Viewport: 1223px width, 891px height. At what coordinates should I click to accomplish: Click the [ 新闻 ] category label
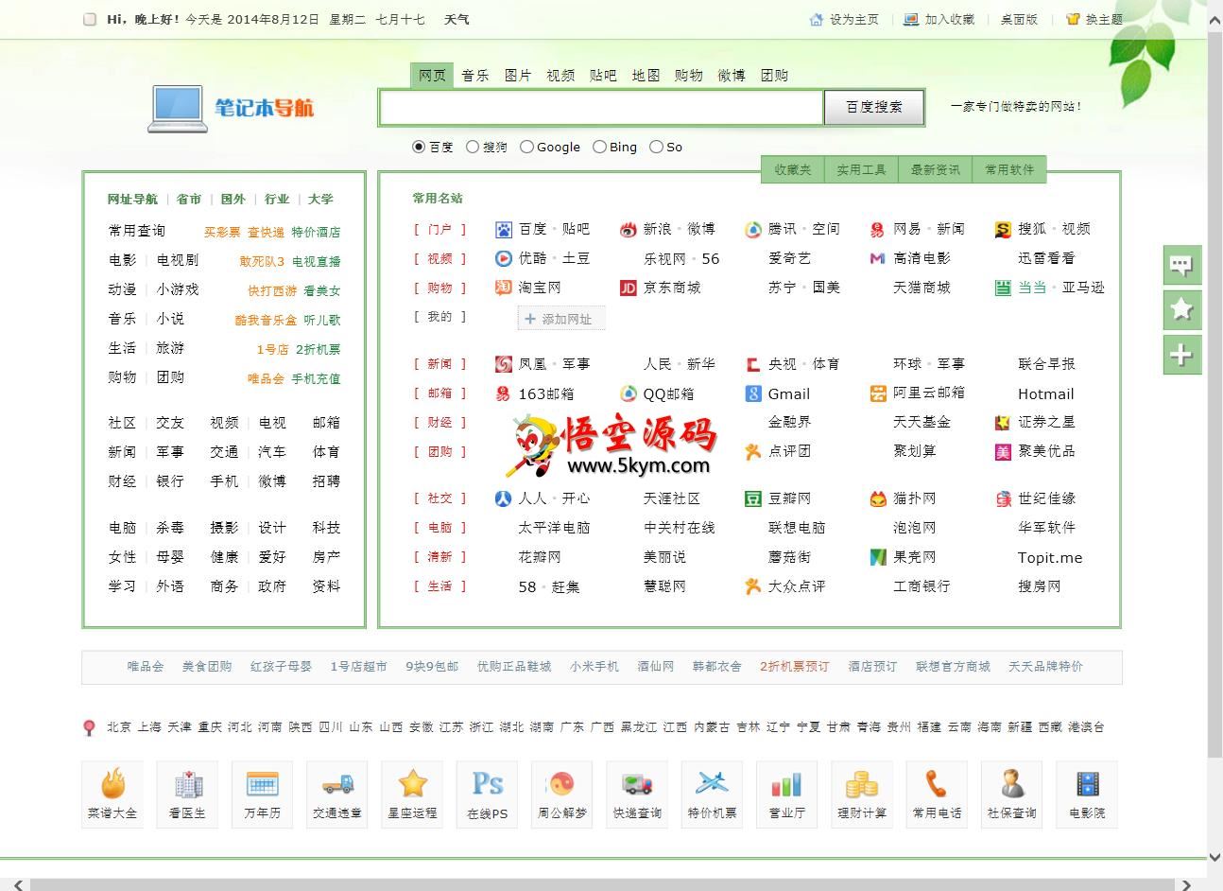[x=439, y=364]
